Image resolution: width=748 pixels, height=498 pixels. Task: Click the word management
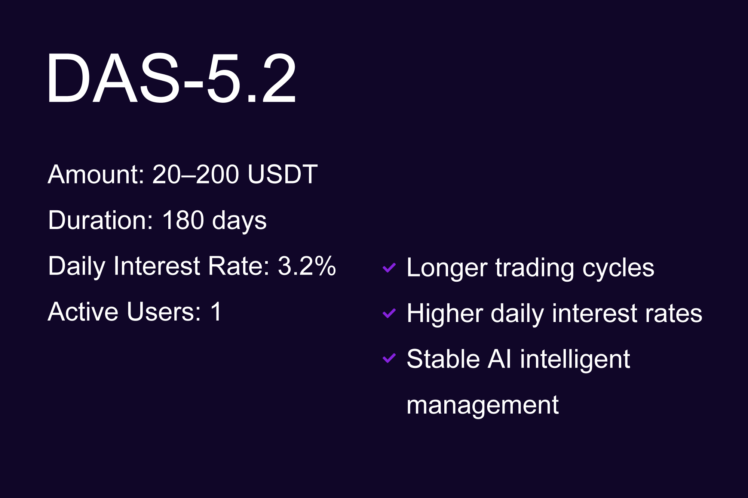pos(482,405)
